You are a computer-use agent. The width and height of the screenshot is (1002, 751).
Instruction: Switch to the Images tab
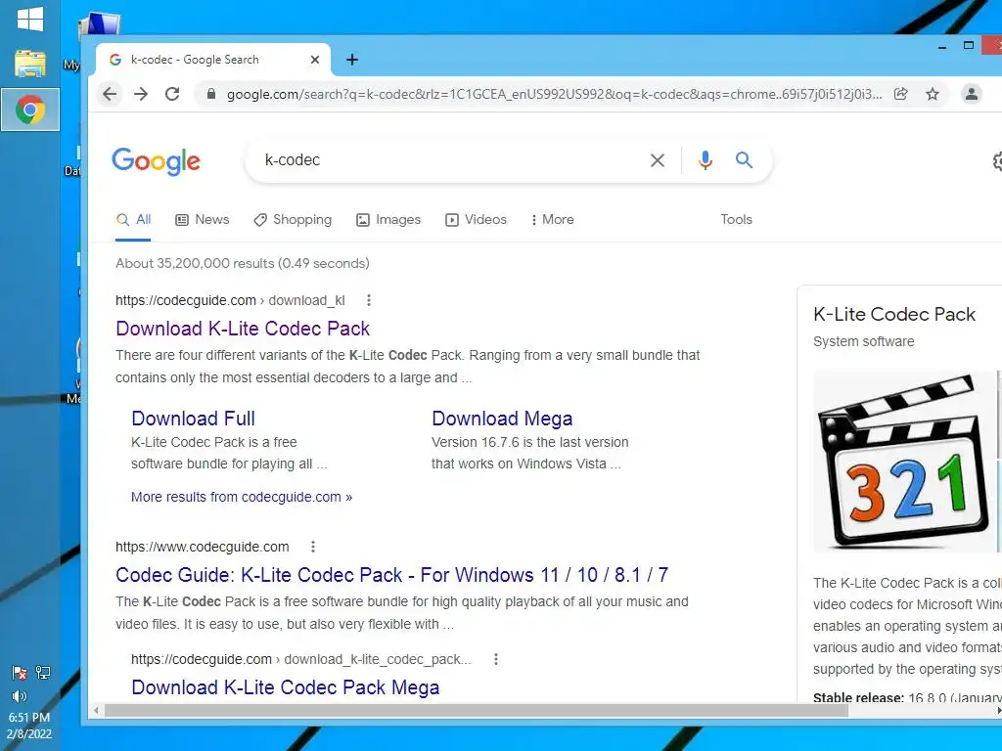click(x=388, y=220)
